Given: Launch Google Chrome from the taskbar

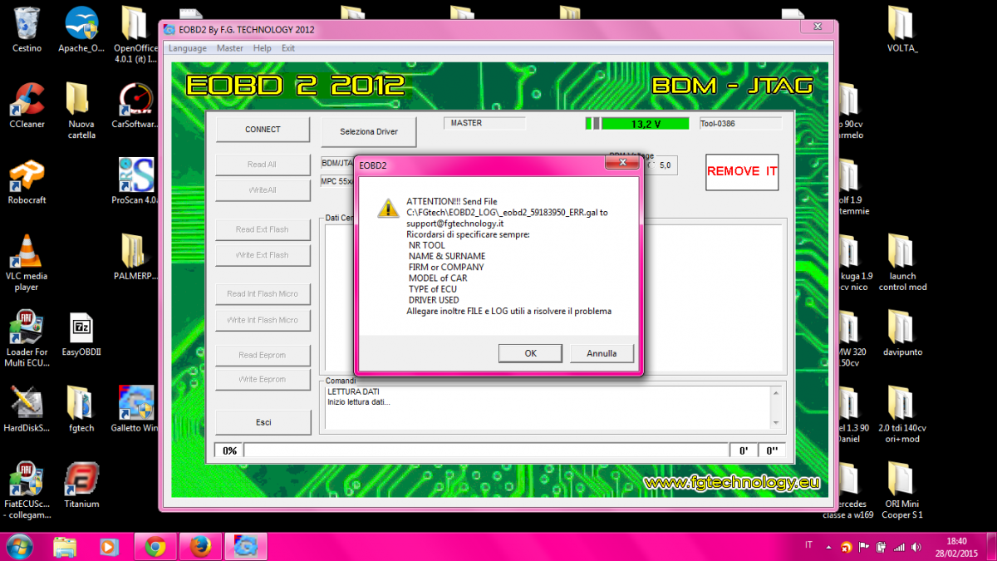Looking at the screenshot, I should click(x=155, y=546).
